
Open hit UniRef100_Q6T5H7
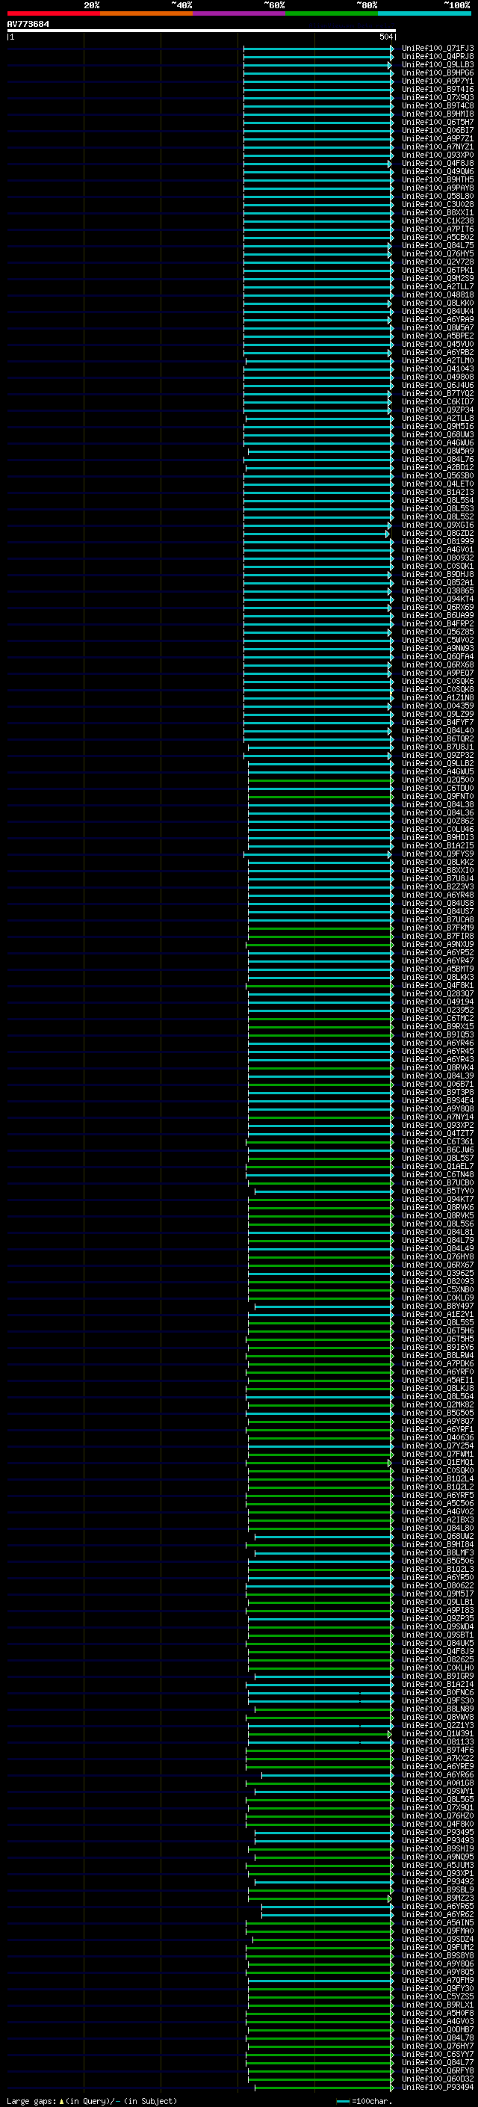coord(437,122)
